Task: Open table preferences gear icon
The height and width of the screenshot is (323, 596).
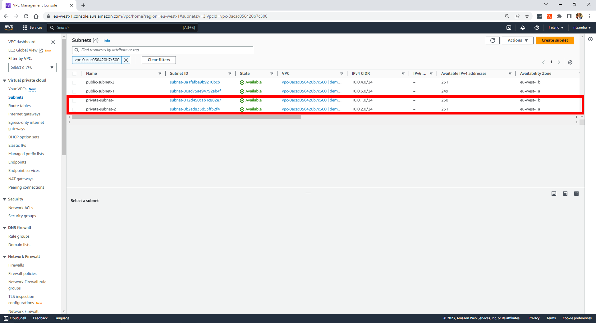Action: [x=570, y=62]
